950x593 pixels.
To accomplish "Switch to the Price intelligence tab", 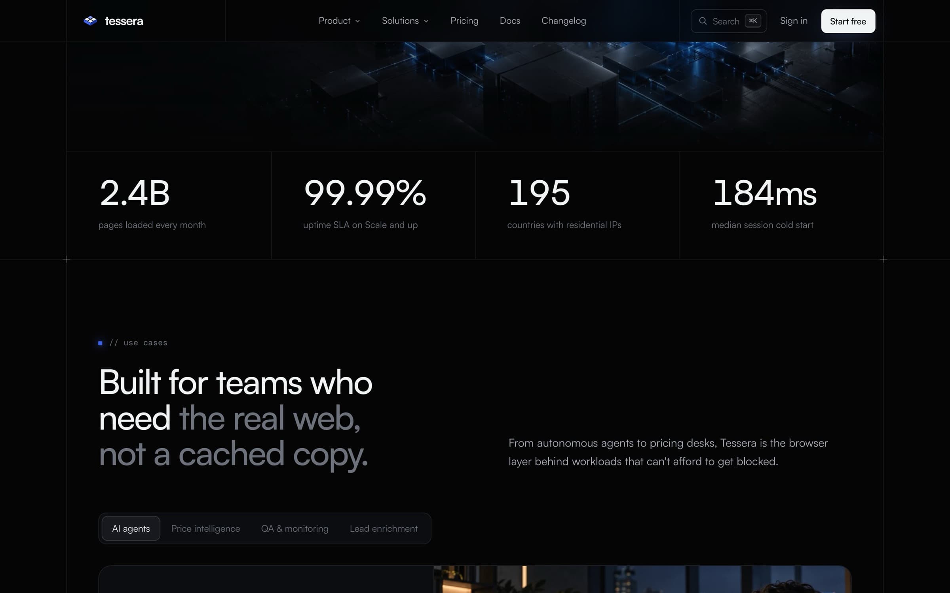I will click(x=205, y=528).
